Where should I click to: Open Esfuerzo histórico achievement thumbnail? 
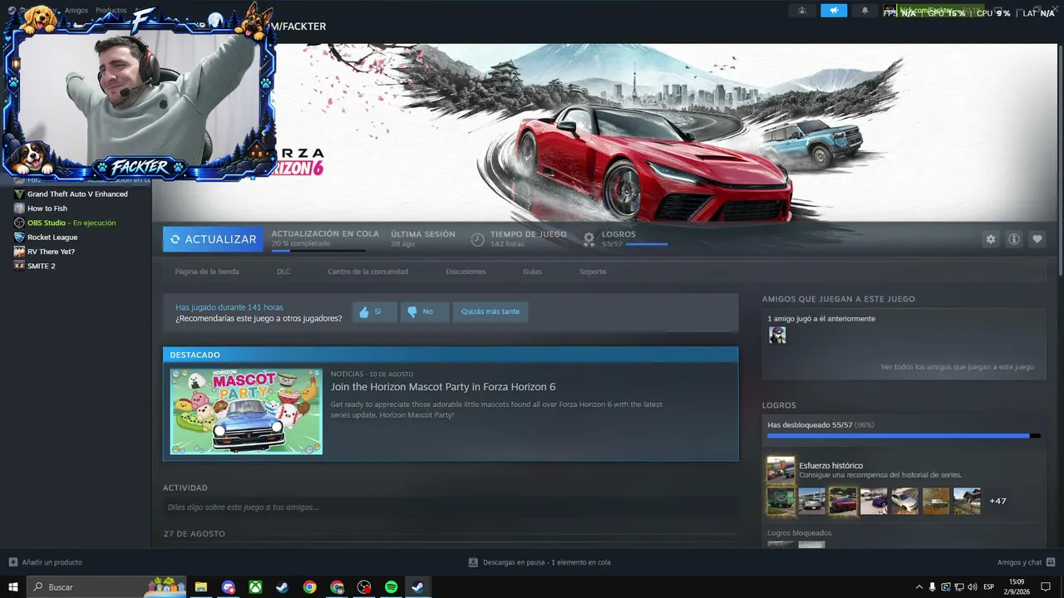point(781,470)
